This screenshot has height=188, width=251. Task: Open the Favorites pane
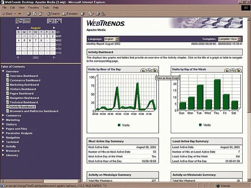click(x=70, y=14)
